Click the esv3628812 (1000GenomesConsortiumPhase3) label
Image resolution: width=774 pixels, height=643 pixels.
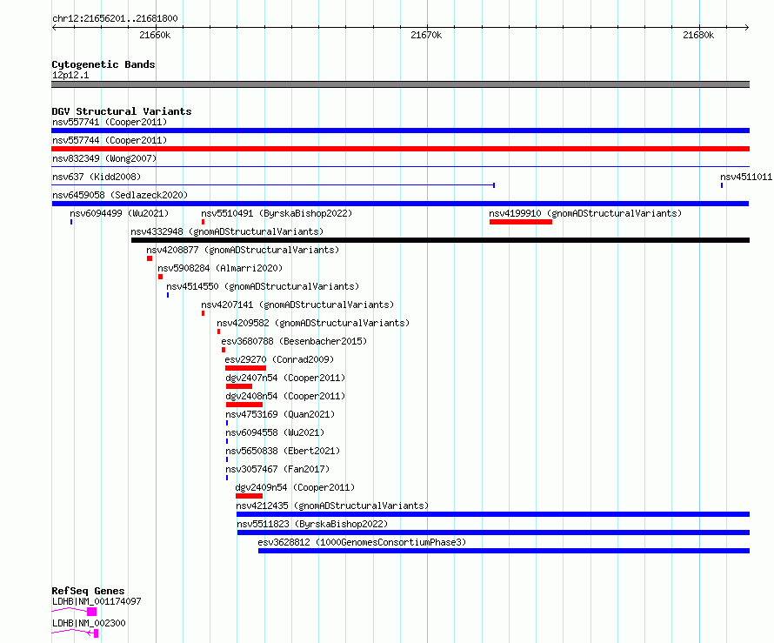point(362,542)
